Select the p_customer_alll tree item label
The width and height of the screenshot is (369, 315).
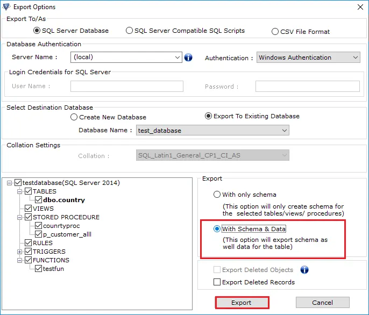(67, 234)
